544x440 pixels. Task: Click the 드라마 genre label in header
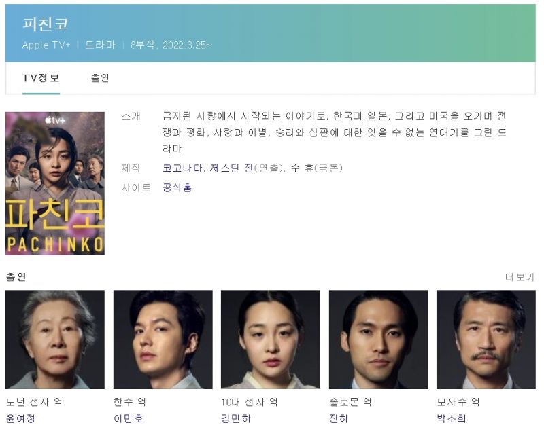pyautogui.click(x=100, y=45)
